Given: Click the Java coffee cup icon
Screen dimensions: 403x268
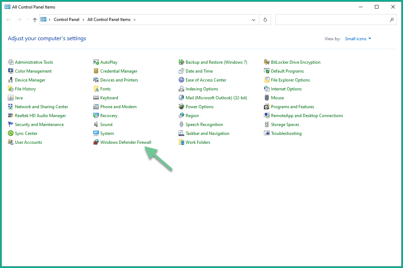Looking at the screenshot, I should (11, 98).
